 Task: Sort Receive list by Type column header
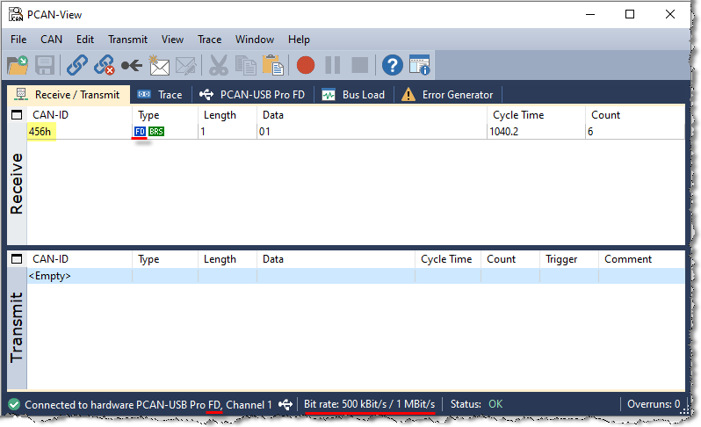pos(165,115)
